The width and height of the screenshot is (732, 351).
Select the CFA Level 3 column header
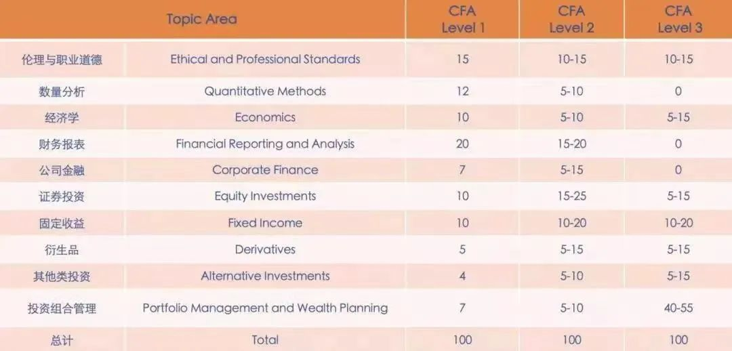tap(678, 19)
